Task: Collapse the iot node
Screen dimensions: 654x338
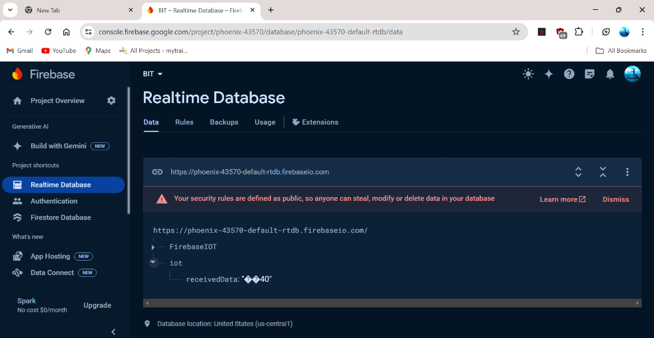Action: 153,262
